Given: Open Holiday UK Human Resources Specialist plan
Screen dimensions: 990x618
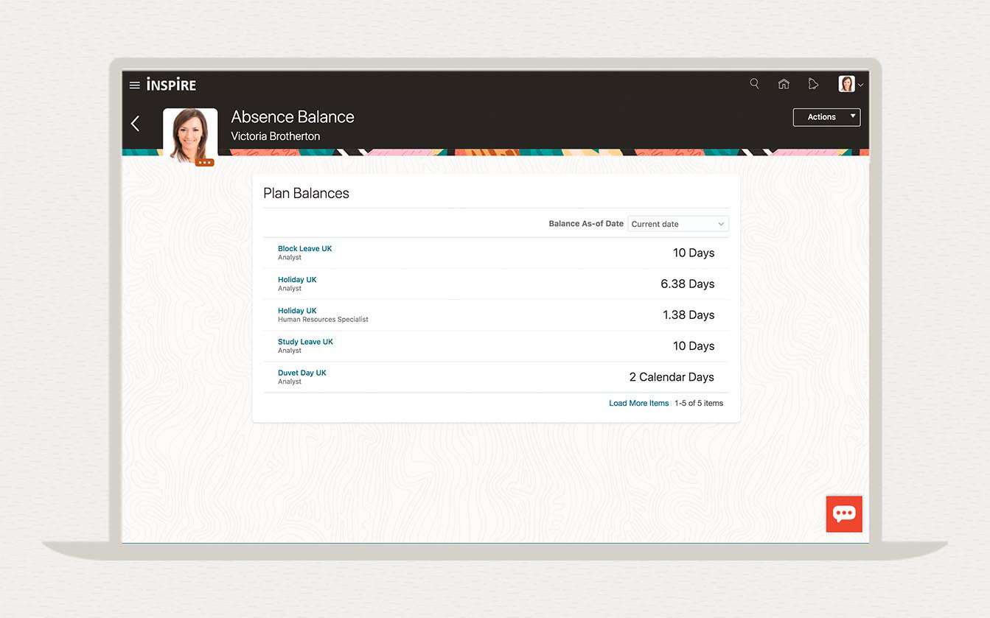Looking at the screenshot, I should [297, 310].
